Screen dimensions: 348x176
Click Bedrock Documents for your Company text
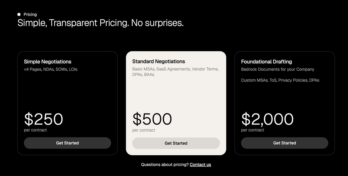coord(278,69)
